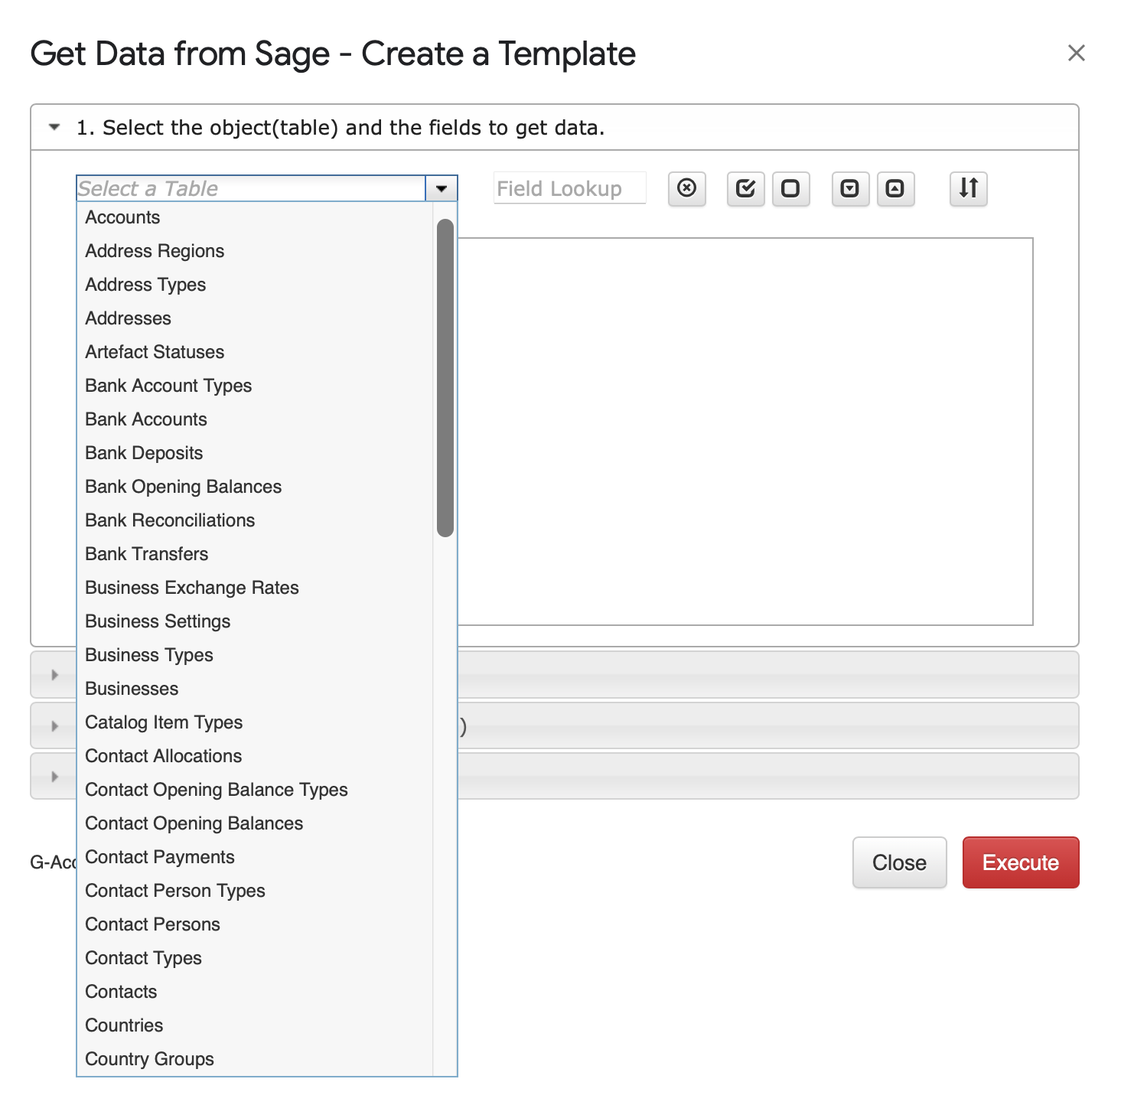
Task: Click the sort fields up-down arrows icon
Action: pos(969,188)
